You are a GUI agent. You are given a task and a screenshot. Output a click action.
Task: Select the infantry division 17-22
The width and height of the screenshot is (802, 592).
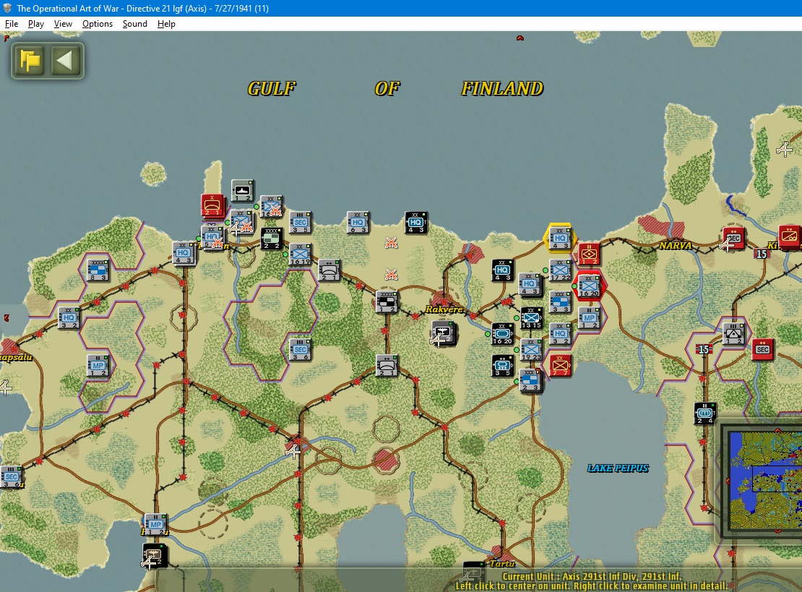[560, 270]
